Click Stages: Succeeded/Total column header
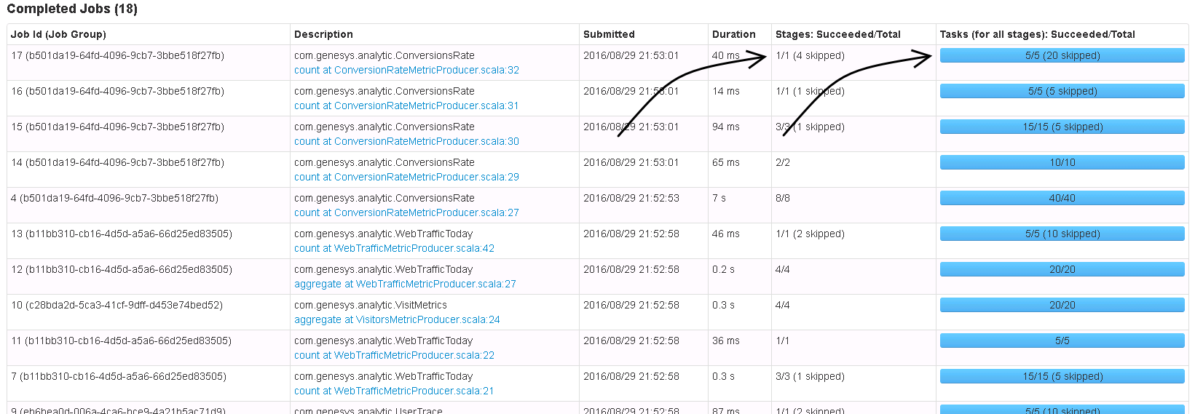Screen dimensions: 1195x414 tap(837, 34)
